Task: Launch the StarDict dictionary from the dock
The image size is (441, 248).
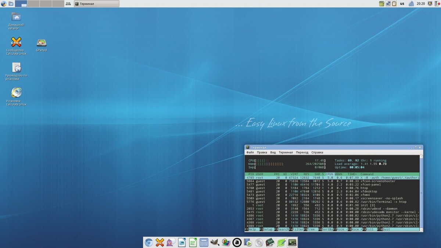Action: (269, 242)
